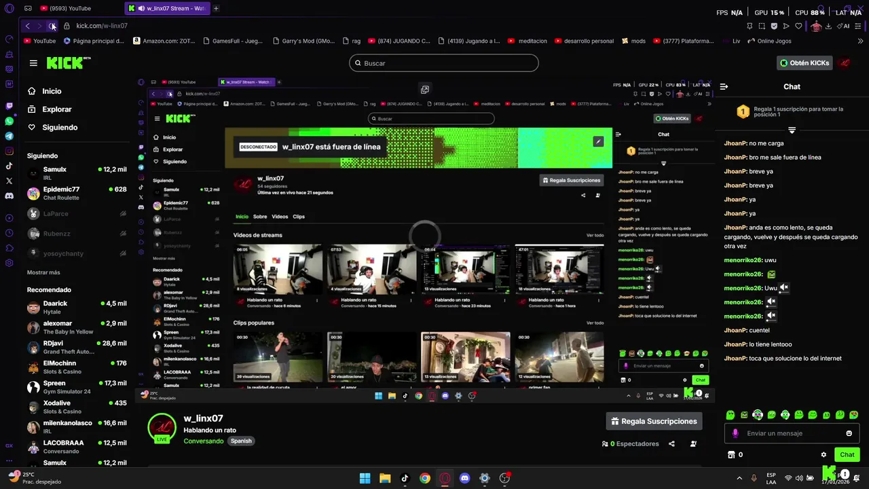Screen dimensions: 869x489
Task: Open the Garry's Mod bookmark
Action: coord(303,41)
